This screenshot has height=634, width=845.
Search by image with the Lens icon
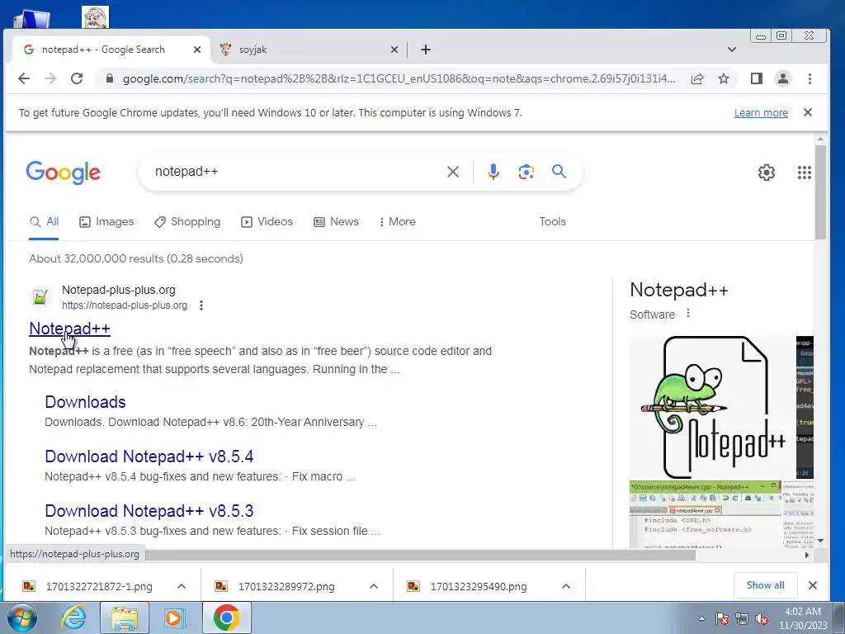[x=526, y=172]
